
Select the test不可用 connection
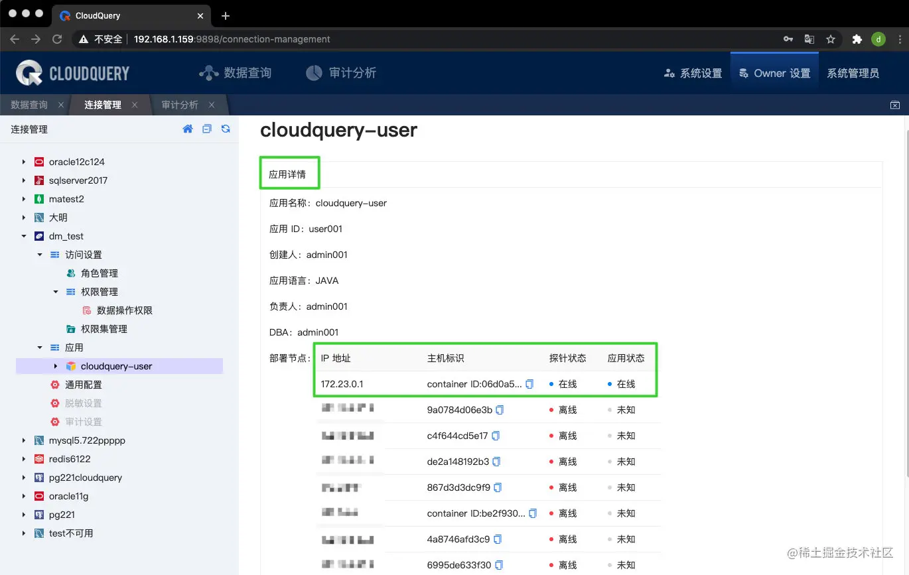pyautogui.click(x=71, y=533)
